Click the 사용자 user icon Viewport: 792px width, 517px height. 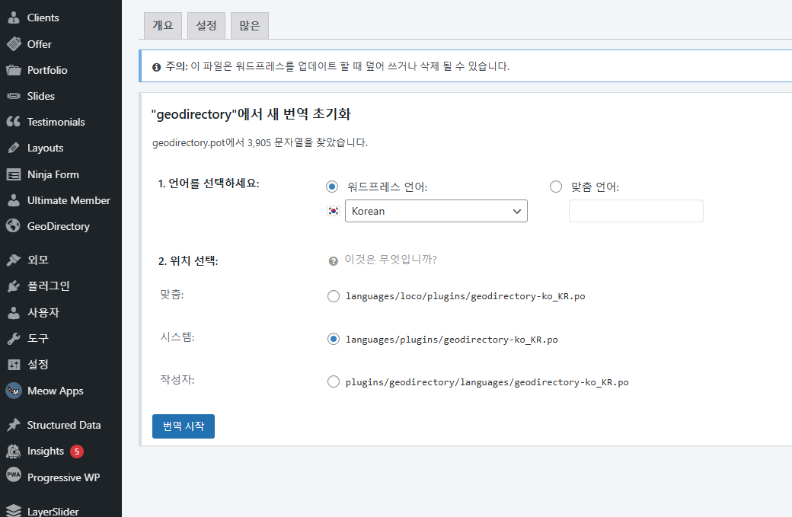coord(14,312)
